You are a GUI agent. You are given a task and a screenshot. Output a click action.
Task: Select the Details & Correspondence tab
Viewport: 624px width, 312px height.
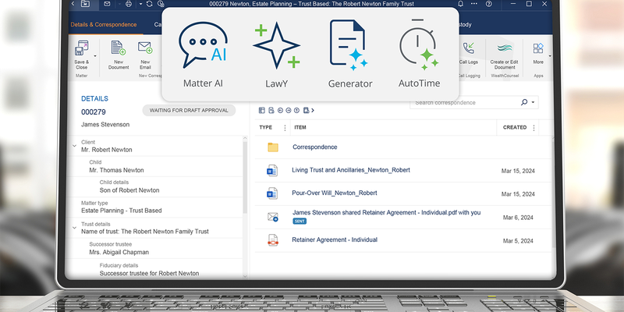coord(104,25)
